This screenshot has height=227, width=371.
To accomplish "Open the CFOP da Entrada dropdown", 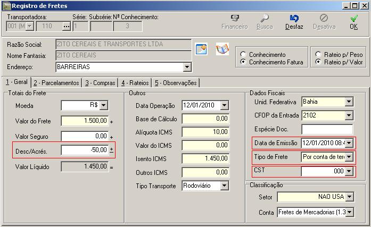I will 349,115.
